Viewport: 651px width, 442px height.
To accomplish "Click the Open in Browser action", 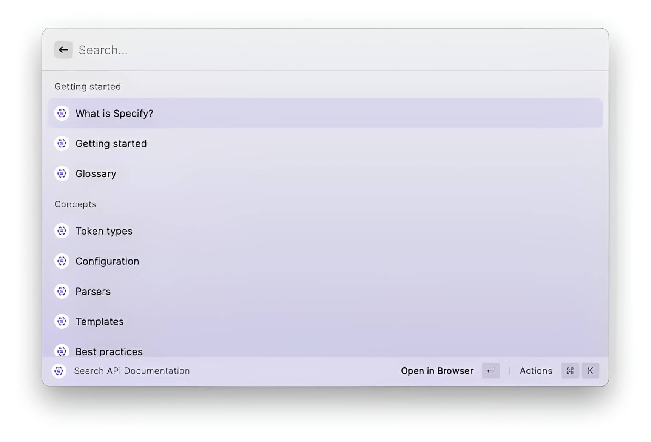I will pyautogui.click(x=437, y=371).
